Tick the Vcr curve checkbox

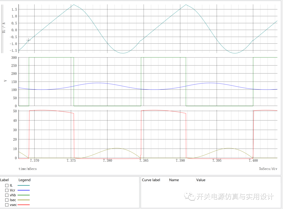pos(7,190)
